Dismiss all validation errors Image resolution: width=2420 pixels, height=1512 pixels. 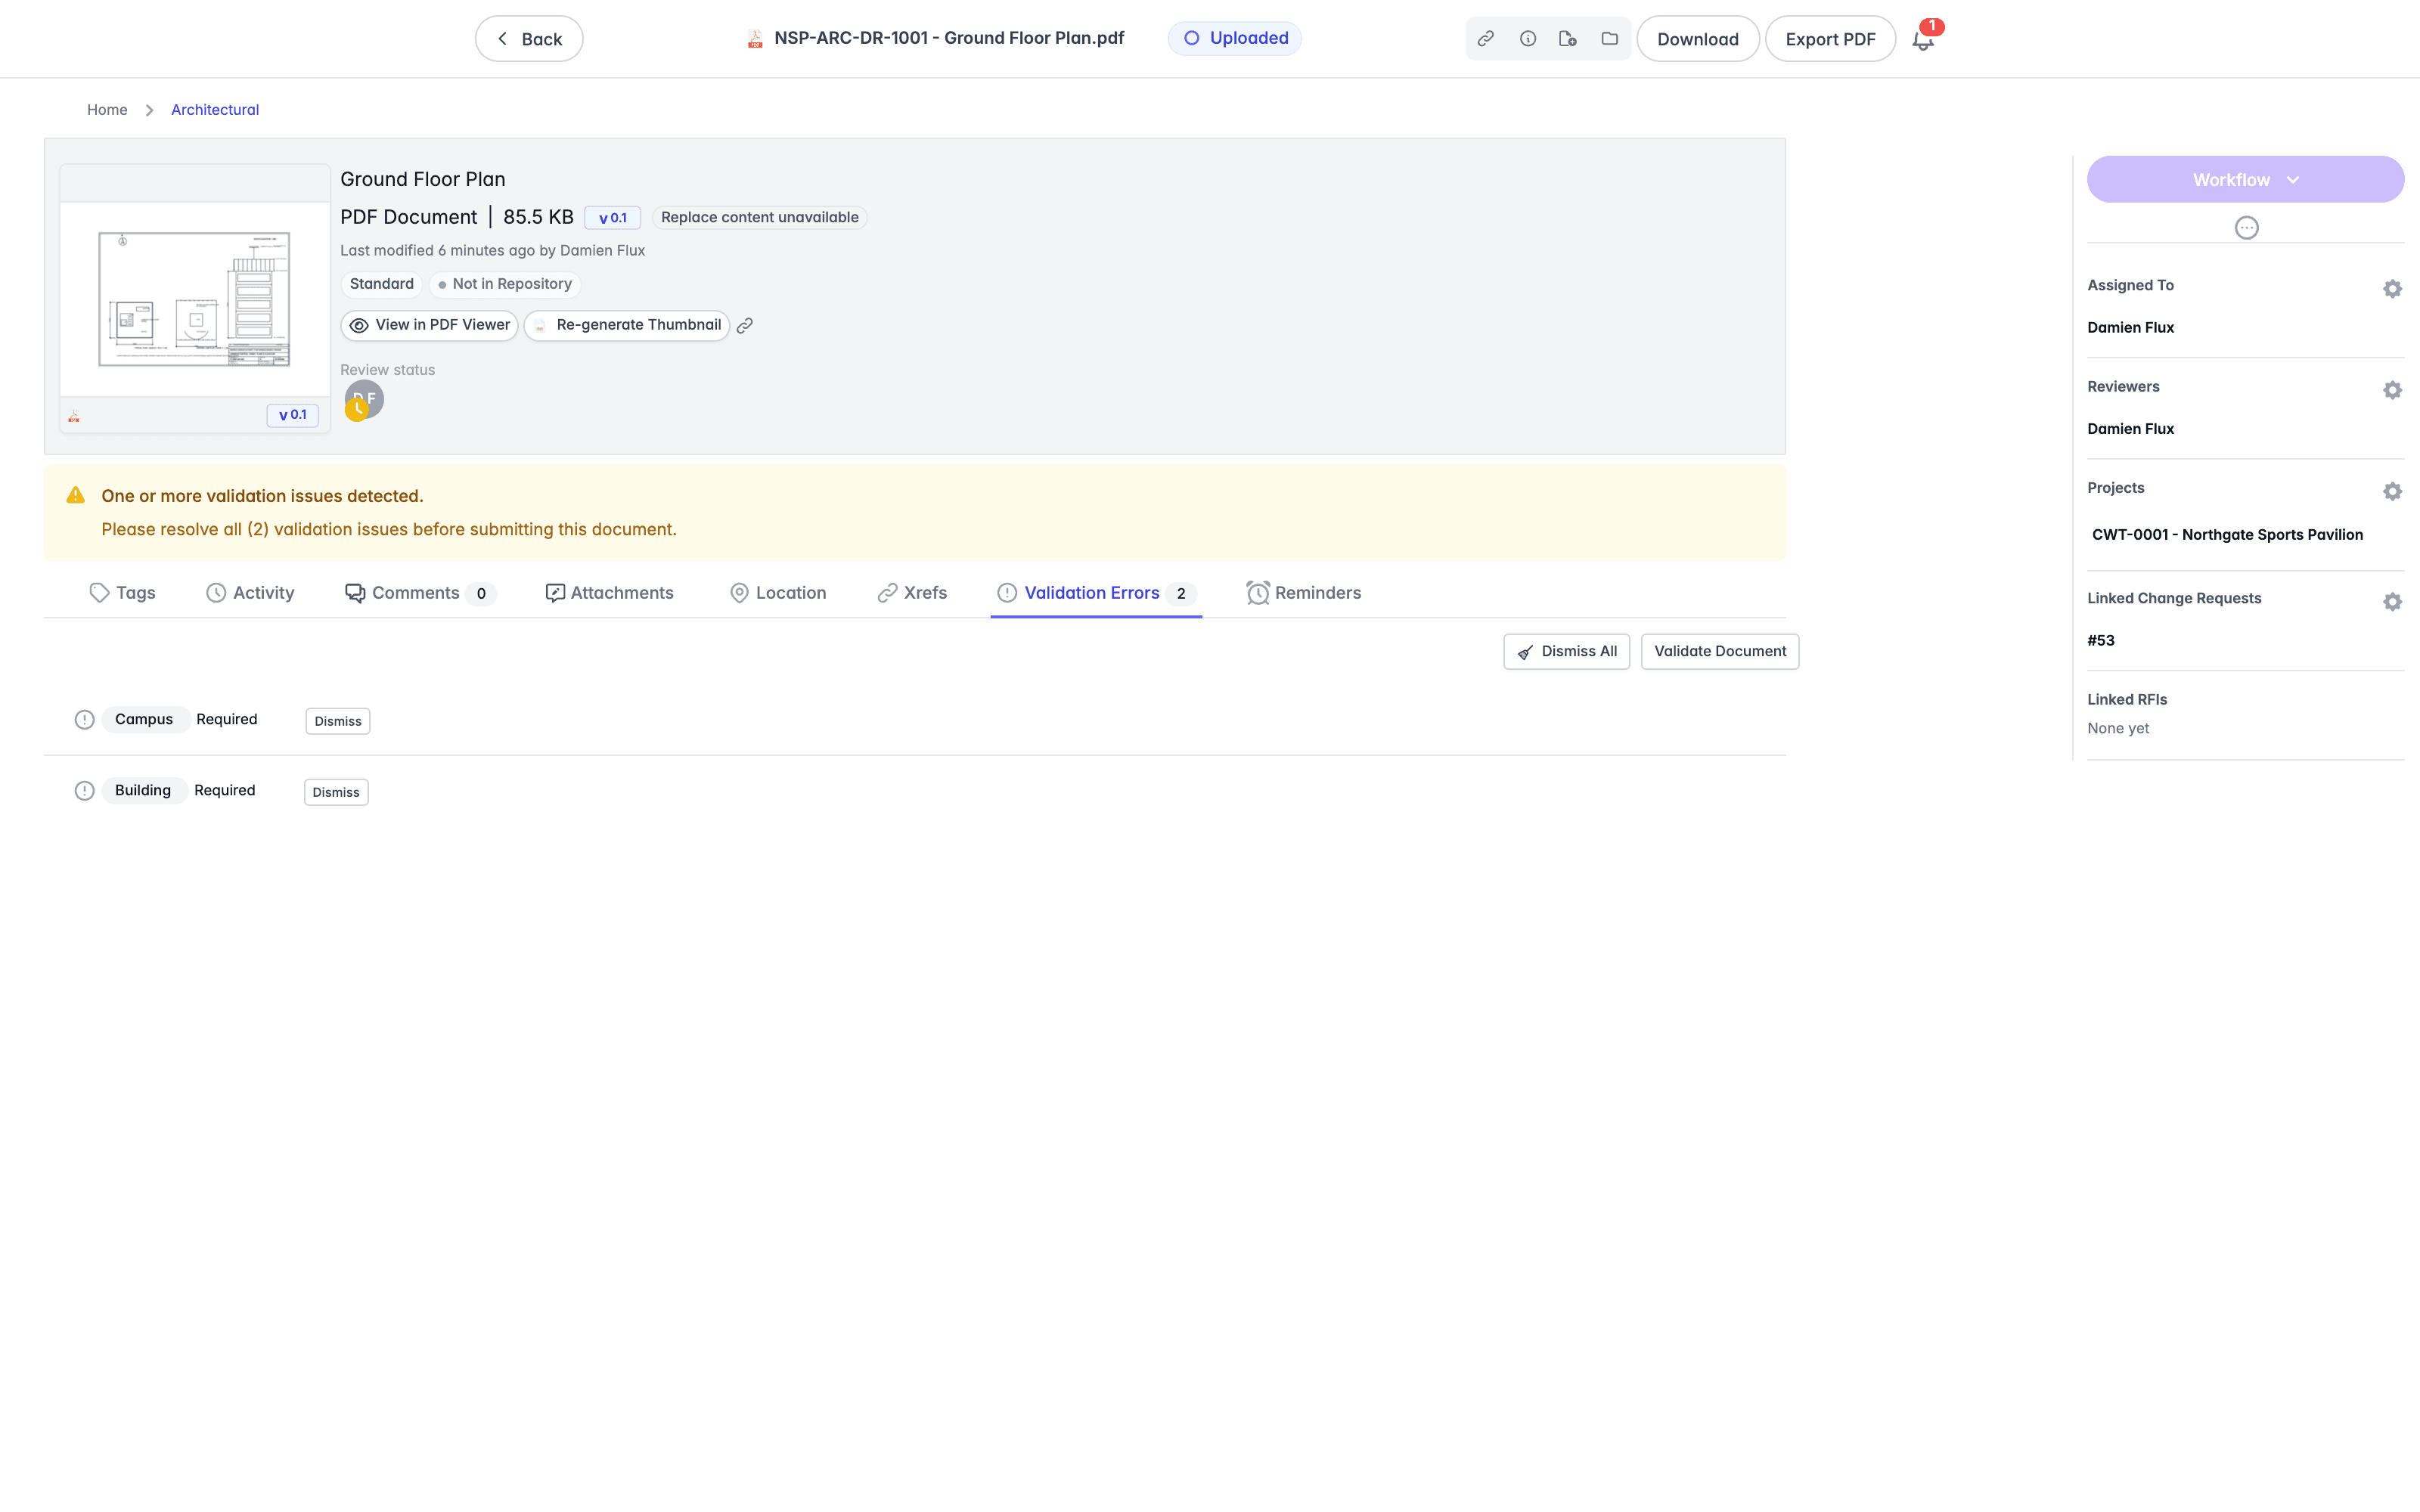click(1566, 652)
